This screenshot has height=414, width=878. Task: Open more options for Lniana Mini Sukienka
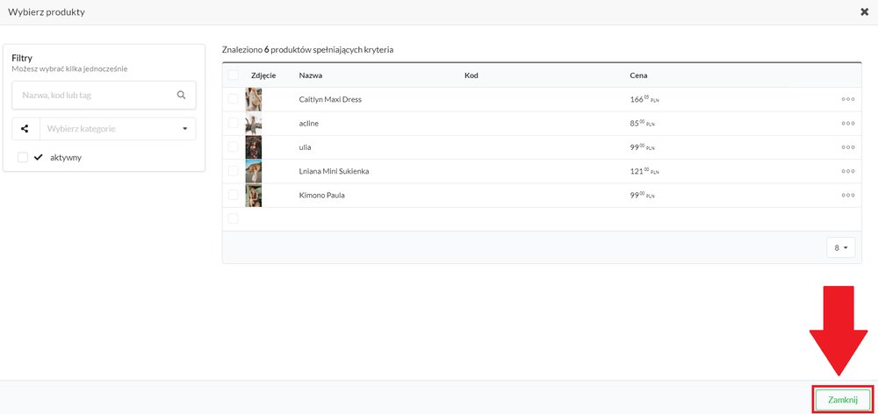848,172
